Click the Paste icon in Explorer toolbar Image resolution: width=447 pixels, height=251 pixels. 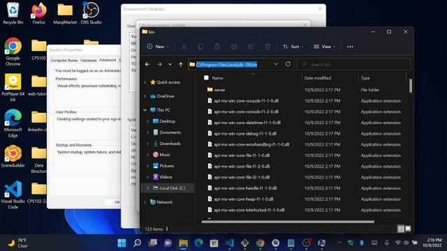point(217,47)
